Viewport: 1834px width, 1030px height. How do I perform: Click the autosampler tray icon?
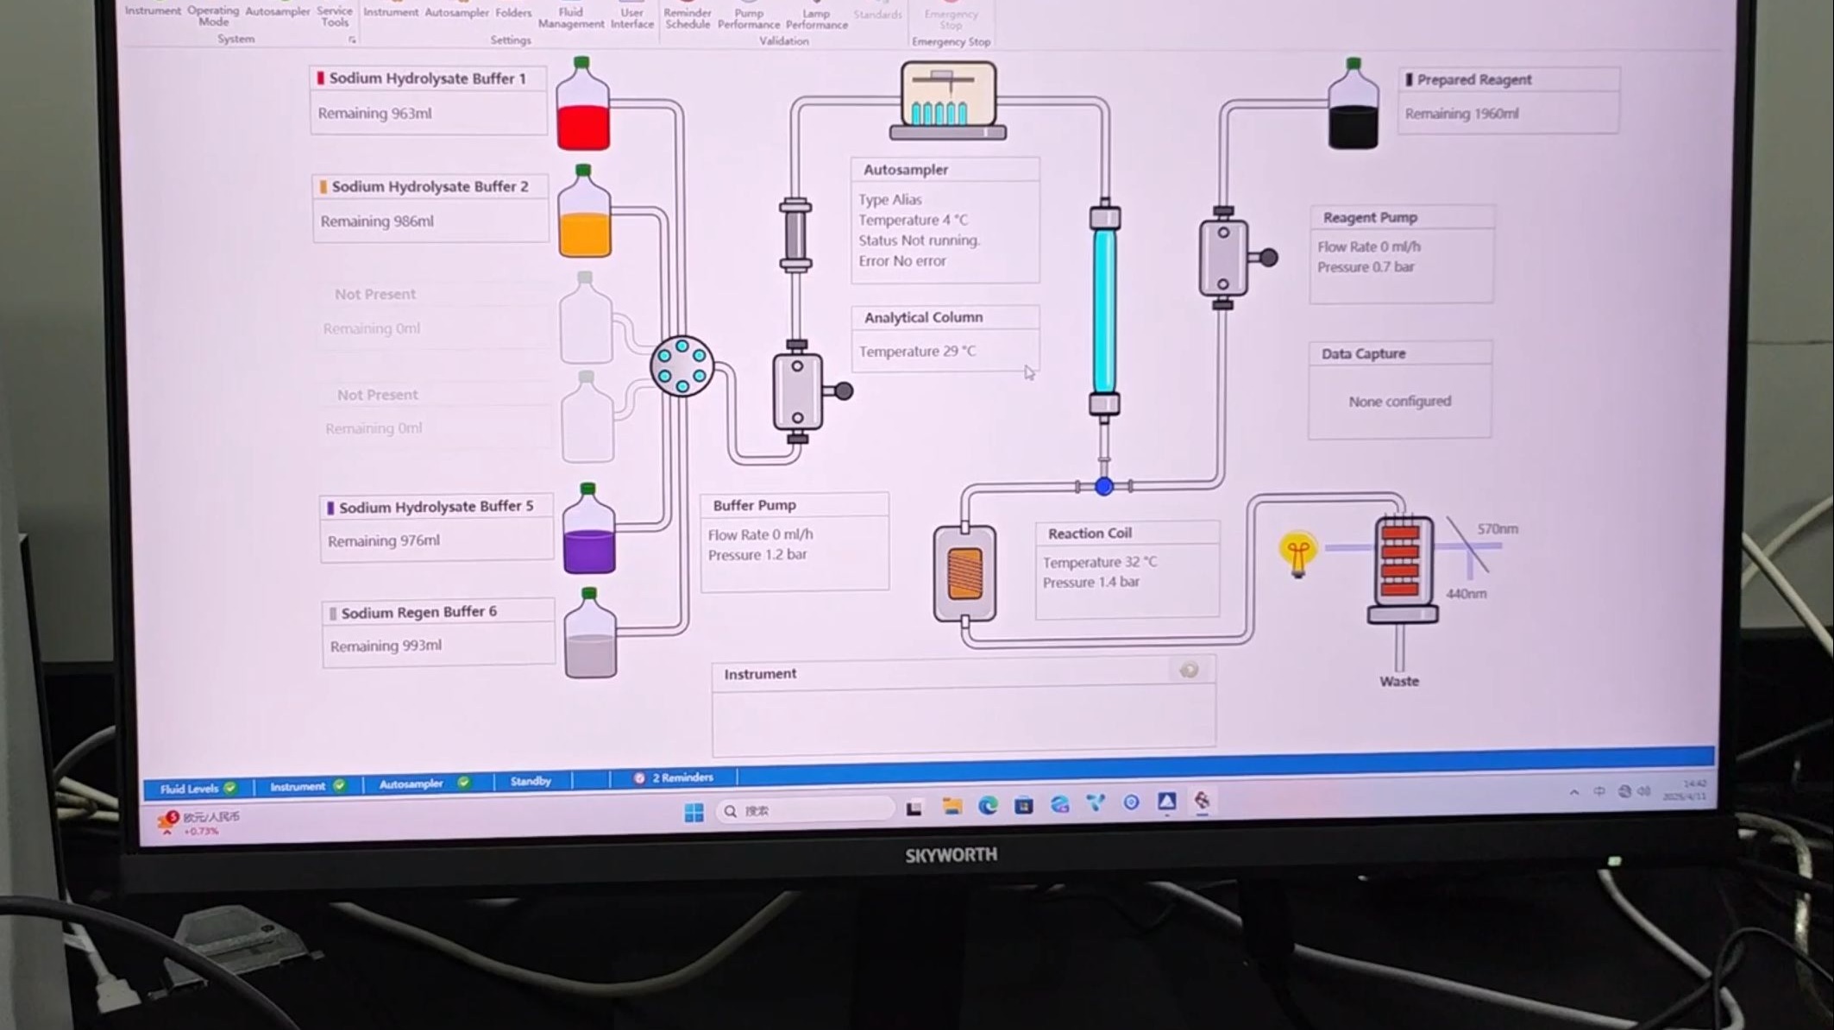(948, 99)
